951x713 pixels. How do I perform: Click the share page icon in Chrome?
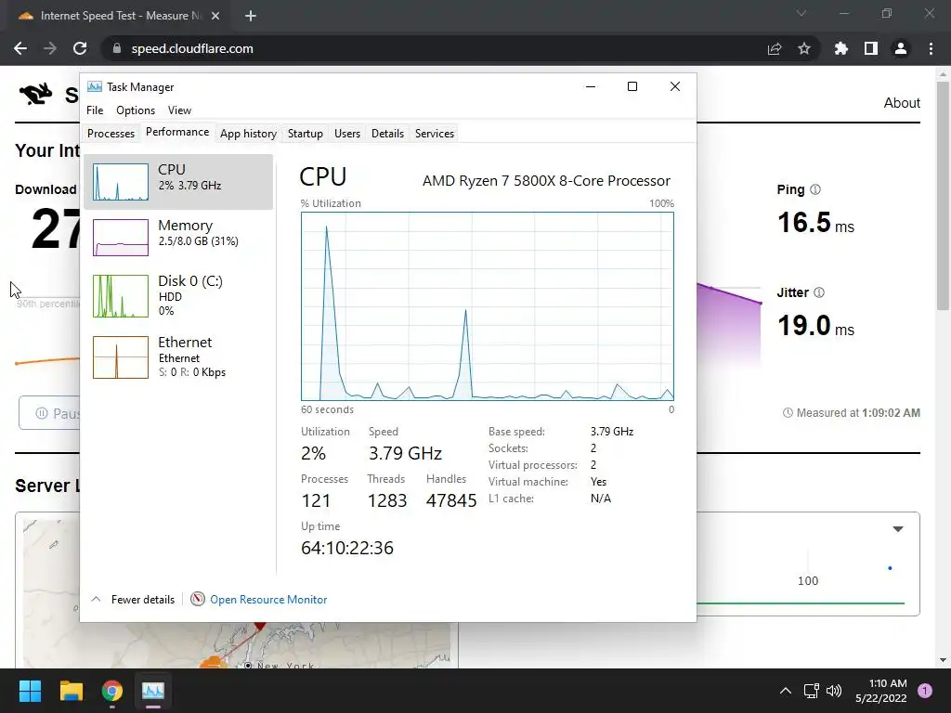coord(775,48)
